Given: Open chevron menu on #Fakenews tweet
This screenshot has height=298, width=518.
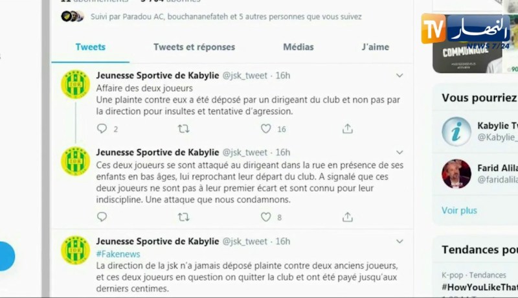Looking at the screenshot, I should (x=400, y=241).
